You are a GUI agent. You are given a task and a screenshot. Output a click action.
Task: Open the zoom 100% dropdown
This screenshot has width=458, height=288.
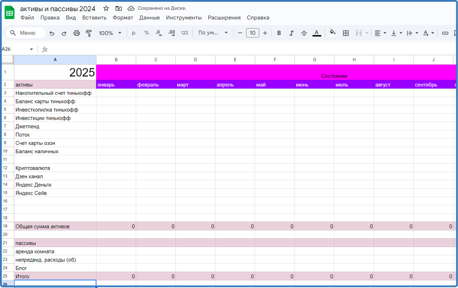[x=110, y=33]
